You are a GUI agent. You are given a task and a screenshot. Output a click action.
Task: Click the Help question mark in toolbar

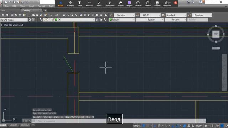coord(106,15)
